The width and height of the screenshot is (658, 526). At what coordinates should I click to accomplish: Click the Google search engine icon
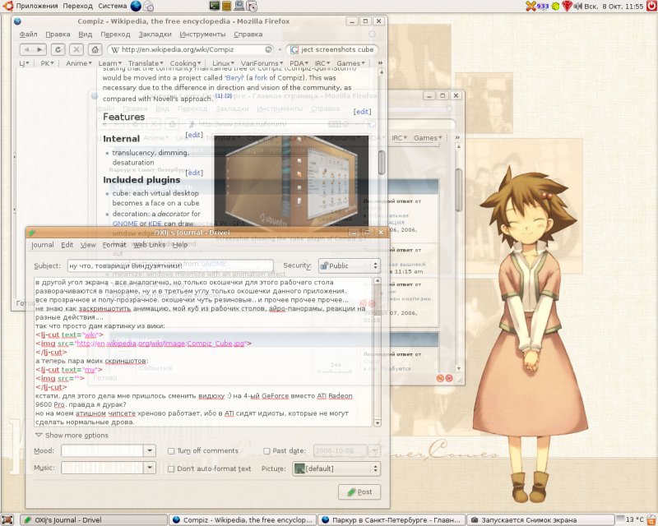pos(294,49)
